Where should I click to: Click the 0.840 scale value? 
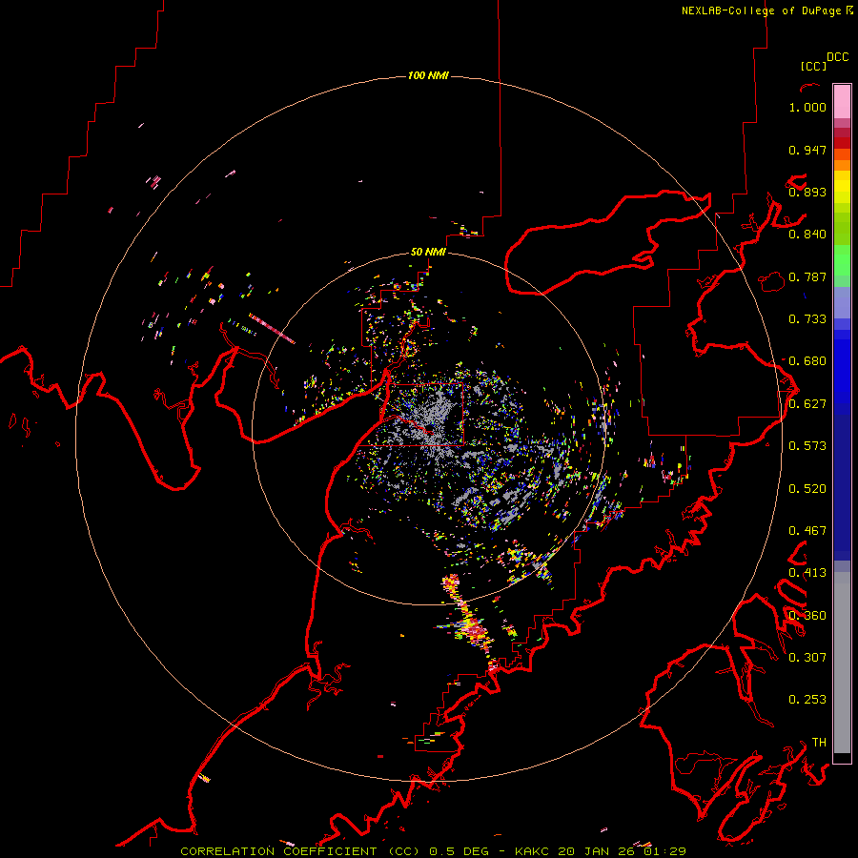coord(807,235)
